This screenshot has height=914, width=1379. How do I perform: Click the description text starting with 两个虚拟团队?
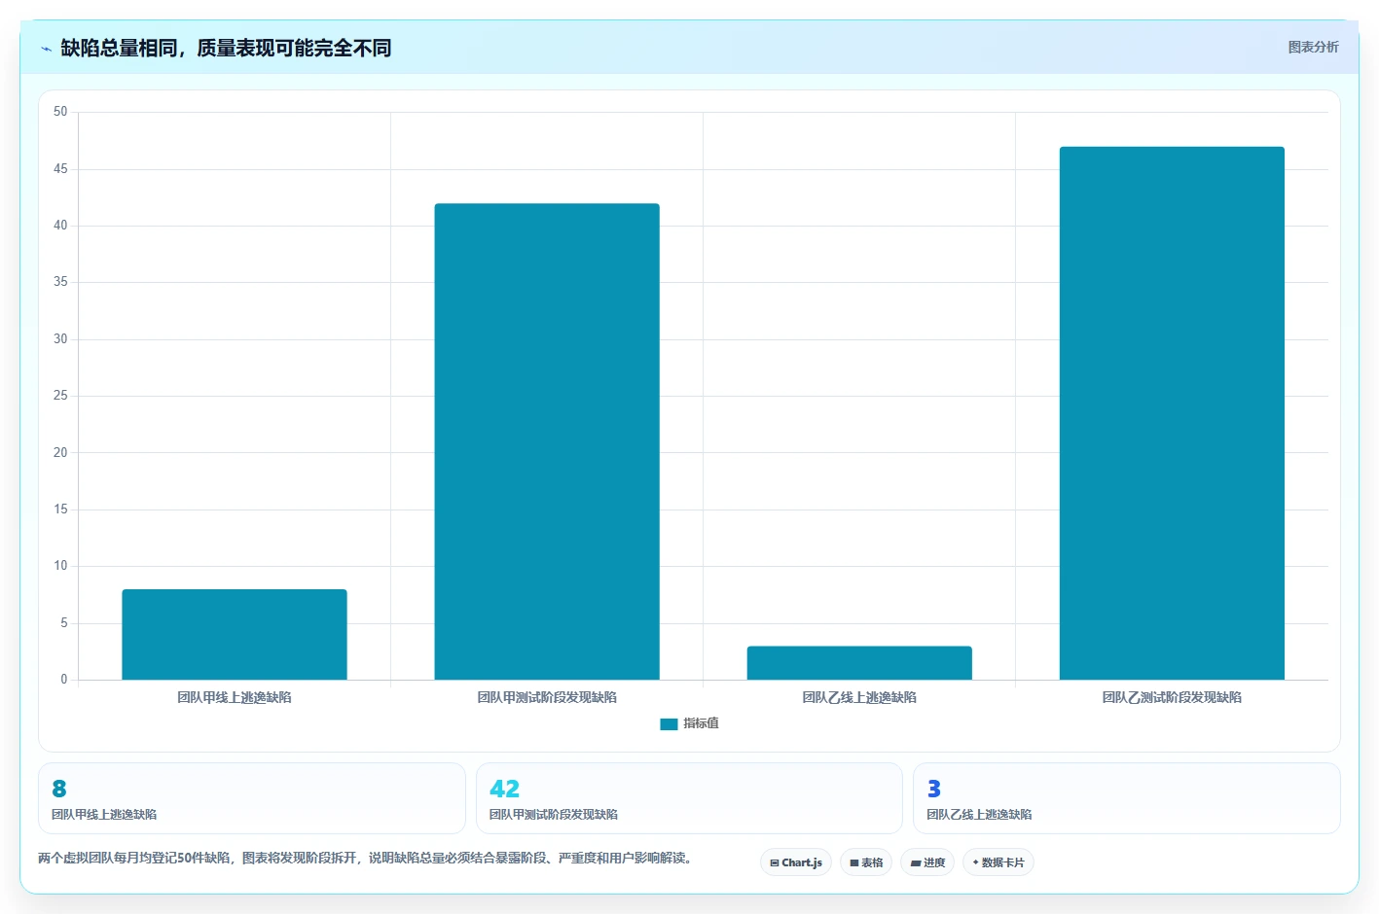(x=365, y=858)
